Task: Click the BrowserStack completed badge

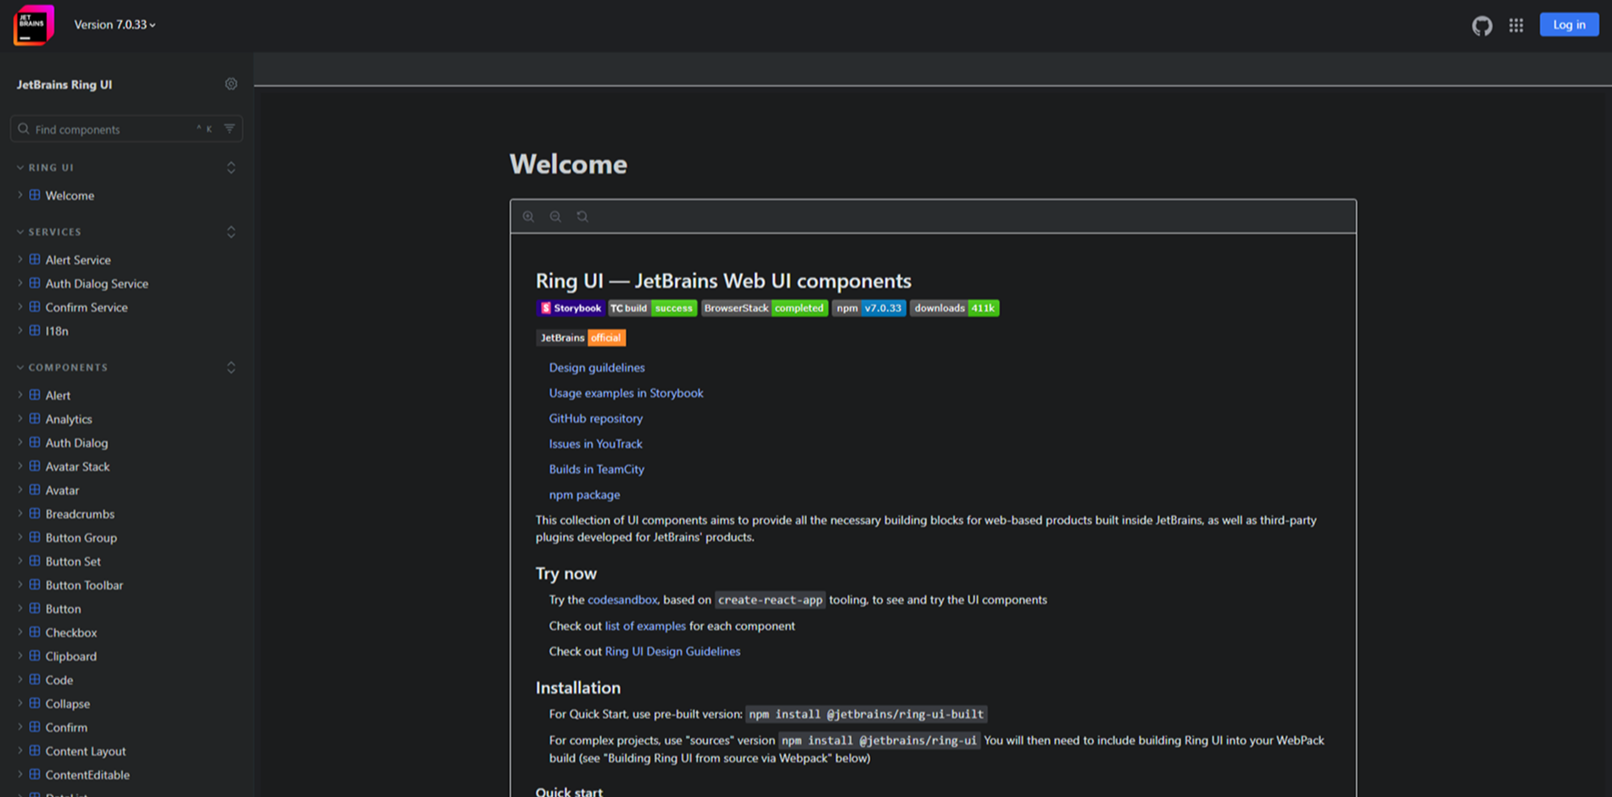Action: pos(764,308)
